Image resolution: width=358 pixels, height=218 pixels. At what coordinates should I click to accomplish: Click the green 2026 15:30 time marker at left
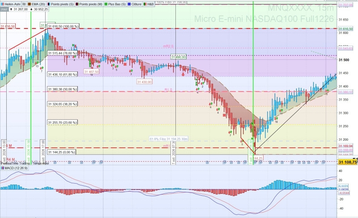click(x=28, y=151)
